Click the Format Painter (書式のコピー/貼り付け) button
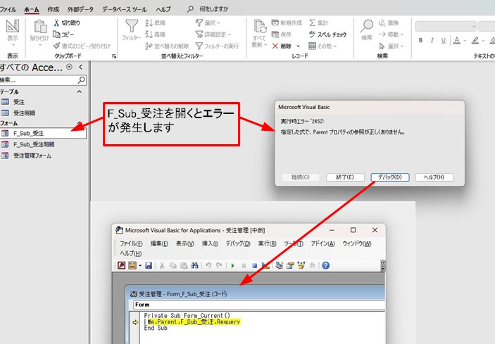Image resolution: width=495 pixels, height=344 pixels. [82, 46]
